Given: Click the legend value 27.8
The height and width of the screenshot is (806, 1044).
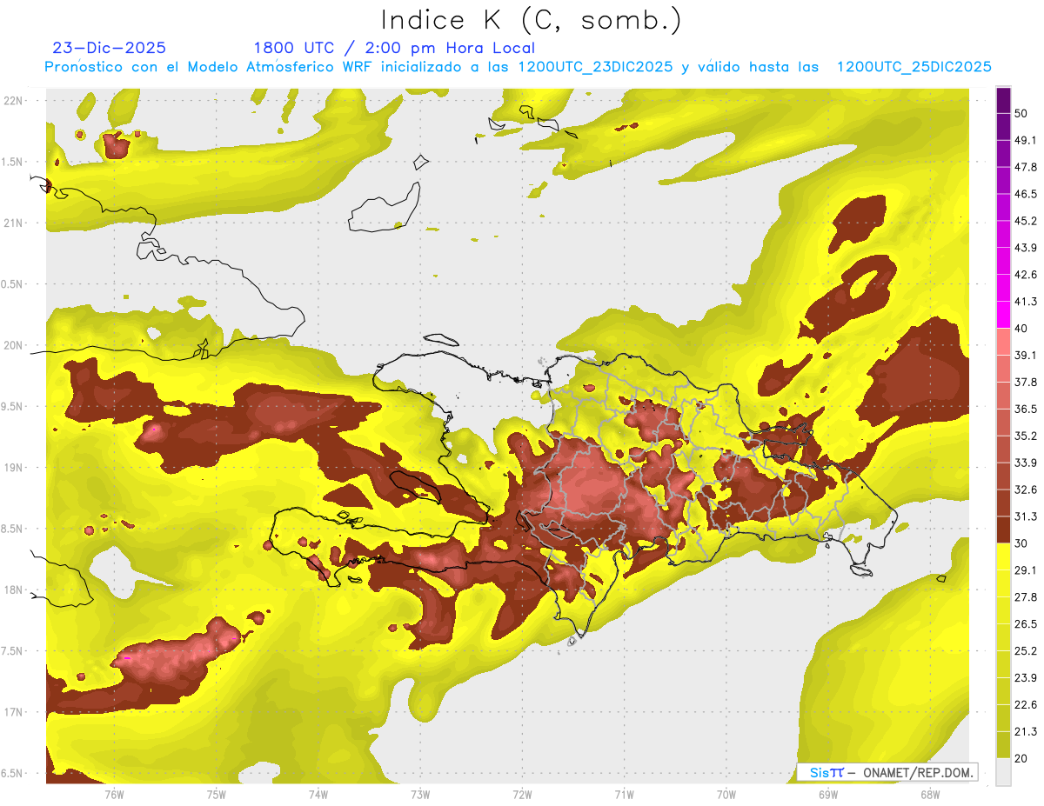Looking at the screenshot, I should pyautogui.click(x=1026, y=597).
